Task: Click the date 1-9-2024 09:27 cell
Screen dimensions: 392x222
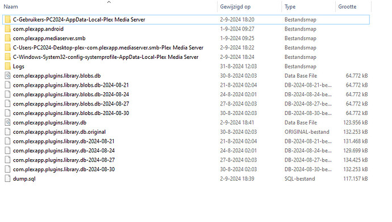Action: (237, 29)
